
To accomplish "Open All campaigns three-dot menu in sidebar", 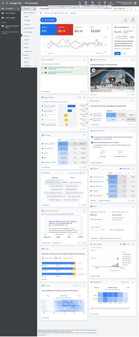I will pyautogui.click(x=18, y=9).
